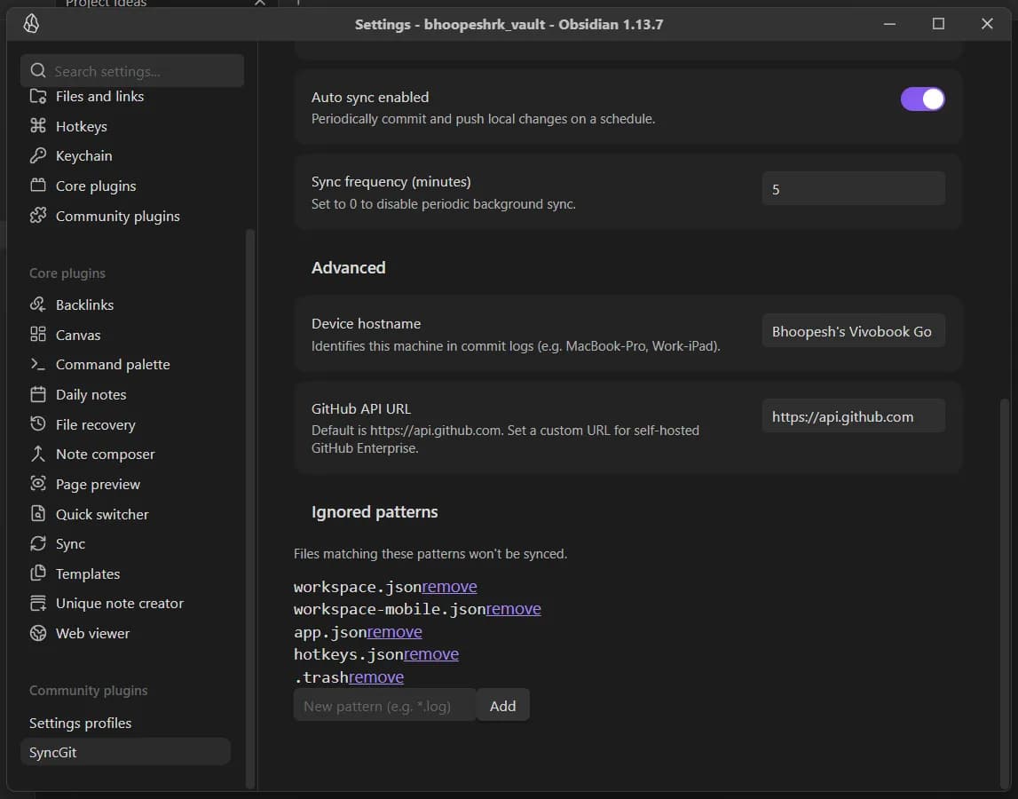Click the Web viewer globe icon
Image resolution: width=1018 pixels, height=799 pixels.
point(38,633)
